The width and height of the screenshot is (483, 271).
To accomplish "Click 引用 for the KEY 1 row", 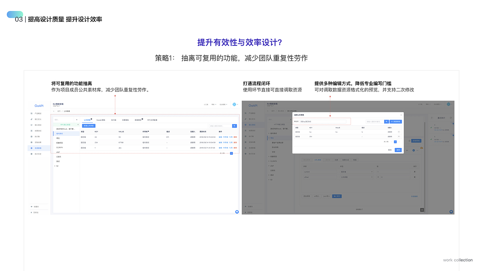I will [231, 148].
